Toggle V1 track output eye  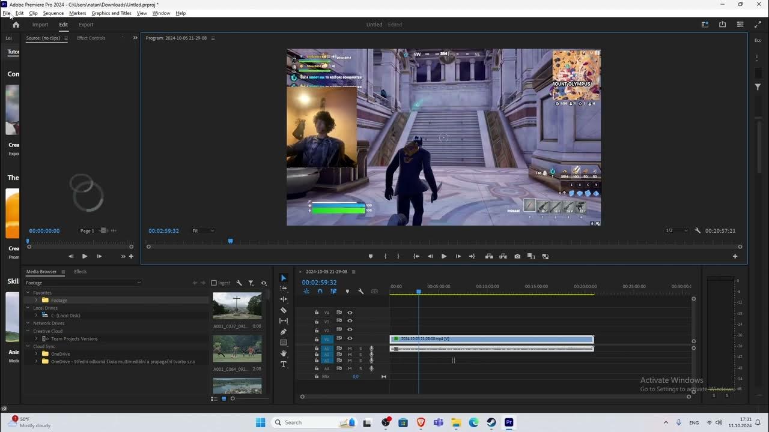350,339
